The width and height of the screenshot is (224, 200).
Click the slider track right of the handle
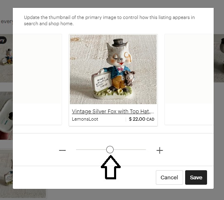(x=130, y=150)
